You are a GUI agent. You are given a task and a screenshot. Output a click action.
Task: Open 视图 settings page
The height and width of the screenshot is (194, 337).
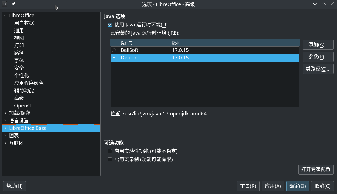[19, 38]
